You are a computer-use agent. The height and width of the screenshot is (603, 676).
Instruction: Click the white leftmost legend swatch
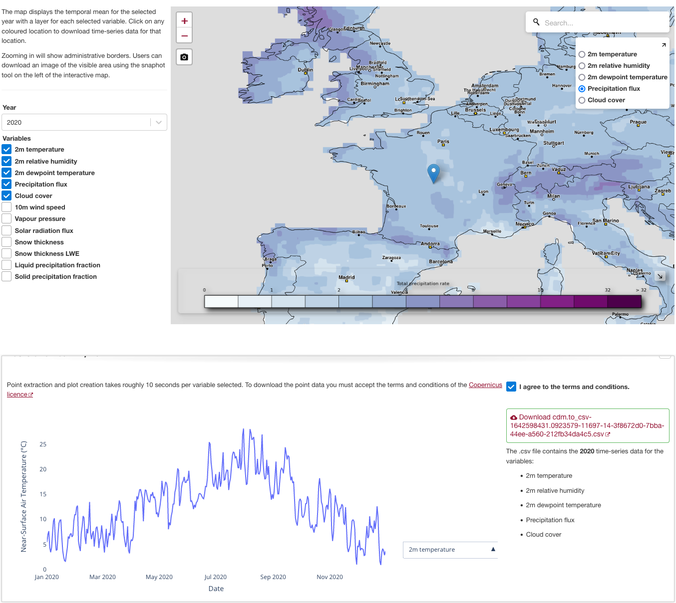[221, 301]
